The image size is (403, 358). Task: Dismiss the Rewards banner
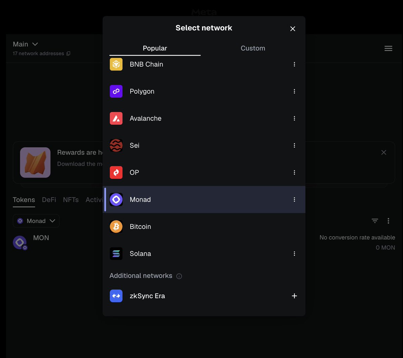pos(384,153)
